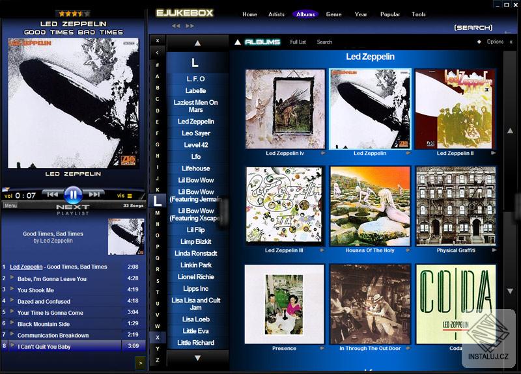Go forward with the double right arrows
The width and height of the screenshot is (521, 374).
[190, 26]
